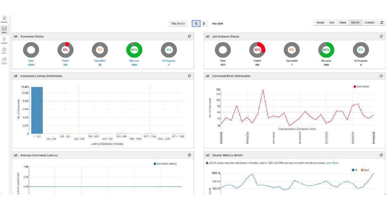386x209 pixels.
Task: Click the green Success donut showing 90%
Action: click(134, 50)
